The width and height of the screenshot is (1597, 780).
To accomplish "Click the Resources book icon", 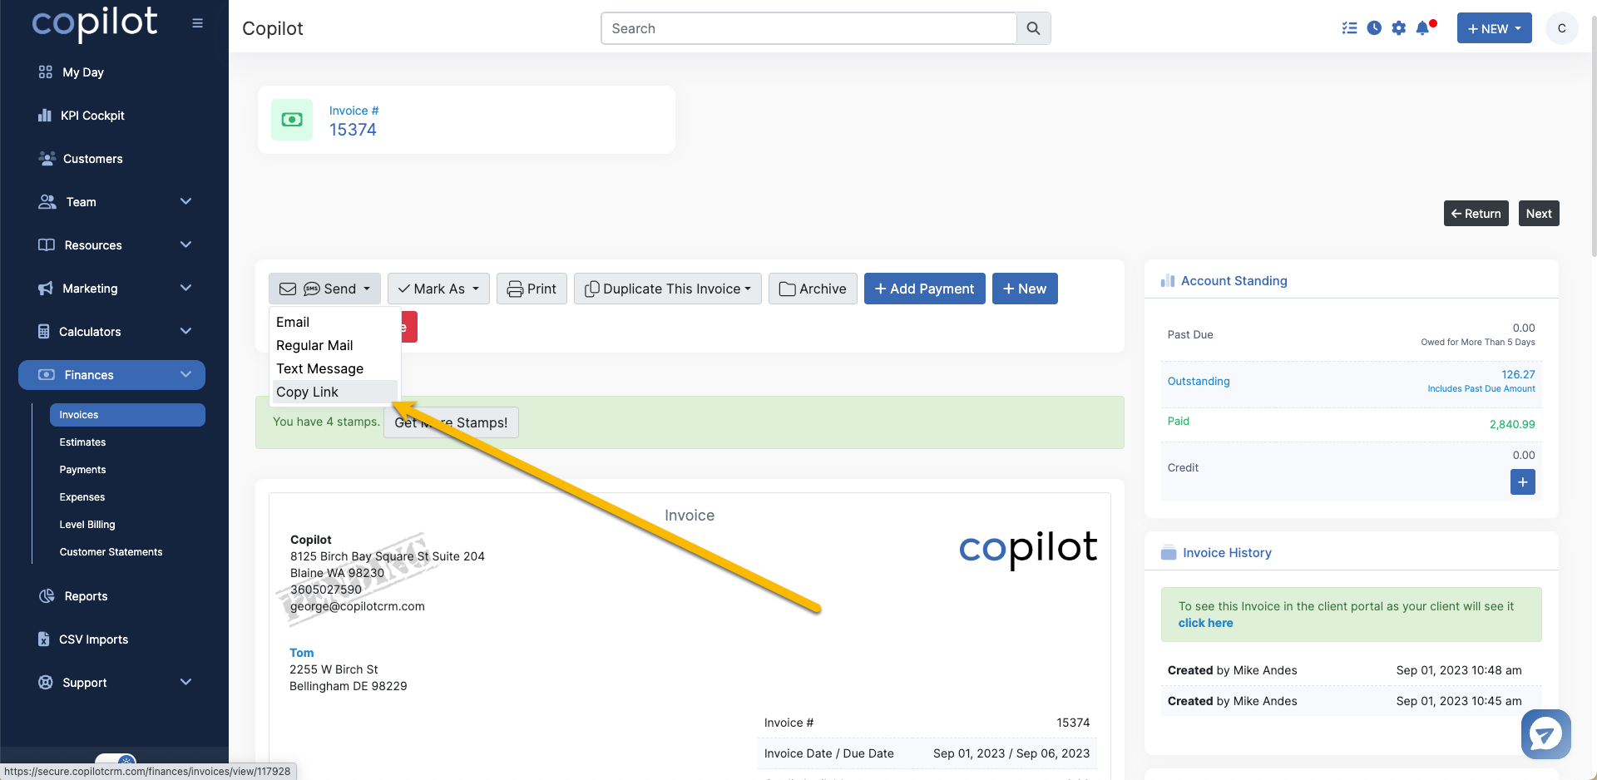I will [x=47, y=245].
